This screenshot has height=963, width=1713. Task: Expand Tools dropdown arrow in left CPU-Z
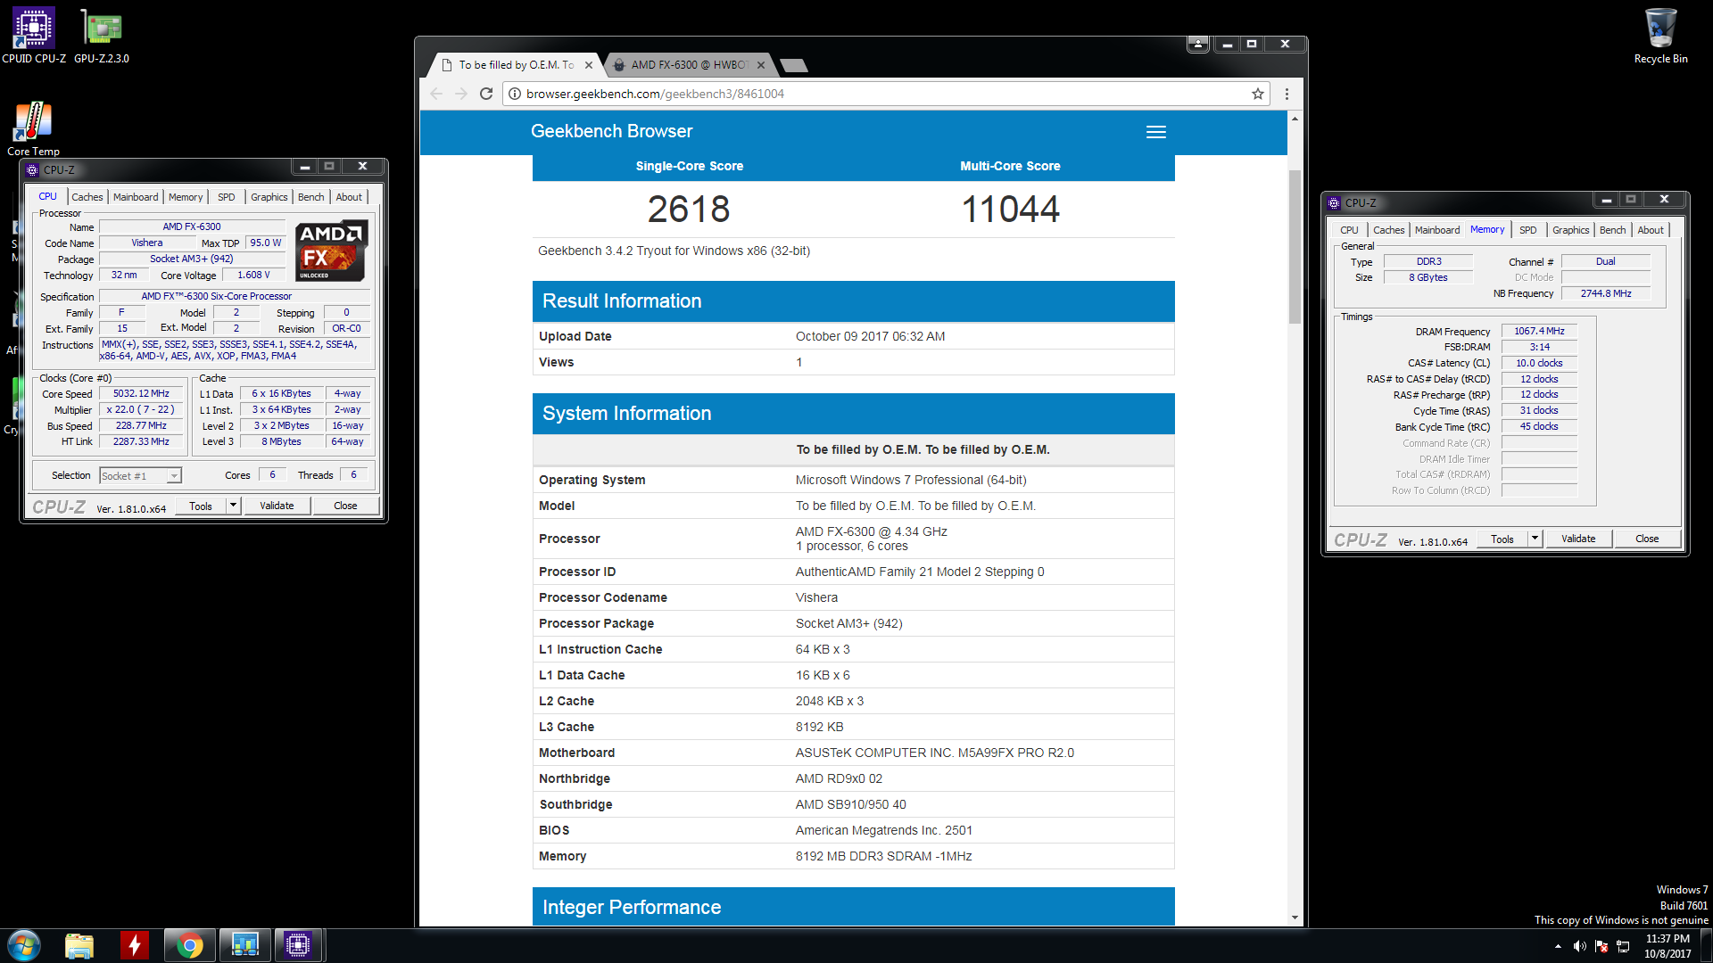233,506
